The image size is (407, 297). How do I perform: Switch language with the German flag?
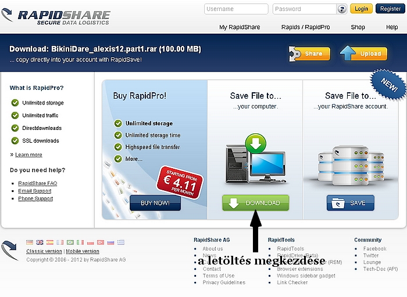click(x=30, y=242)
